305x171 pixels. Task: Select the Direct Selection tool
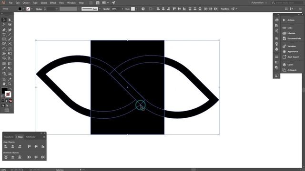coord(10,20)
